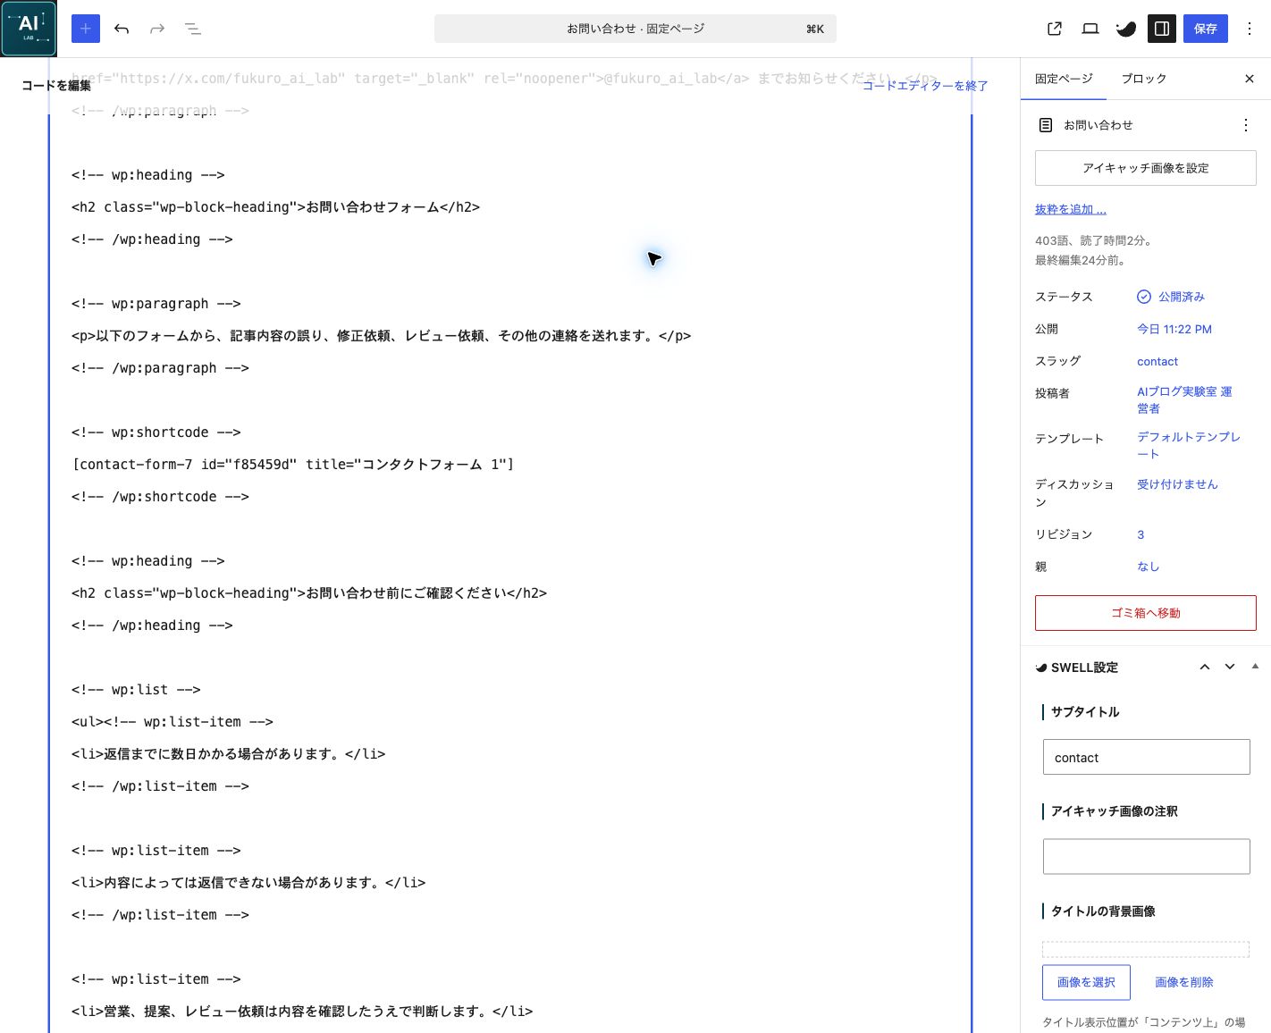Change status 公開済み

(x=1182, y=297)
